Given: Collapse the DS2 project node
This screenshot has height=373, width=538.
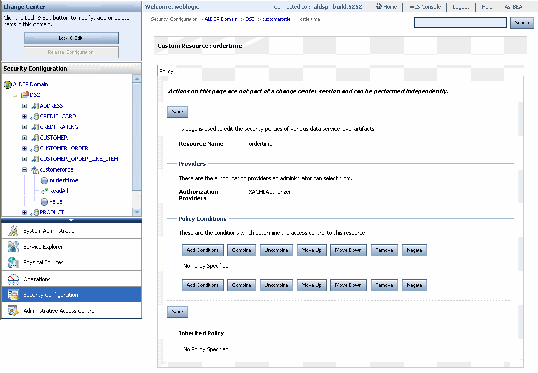Looking at the screenshot, I should coord(15,95).
